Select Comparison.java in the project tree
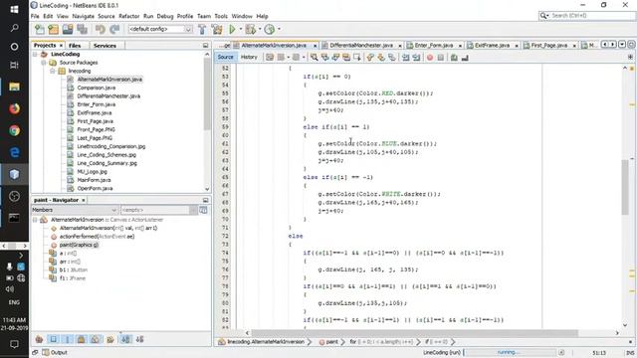This screenshot has height=358, width=637. point(97,88)
